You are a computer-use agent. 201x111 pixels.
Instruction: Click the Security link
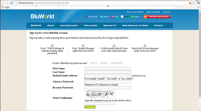[x=167, y=12]
